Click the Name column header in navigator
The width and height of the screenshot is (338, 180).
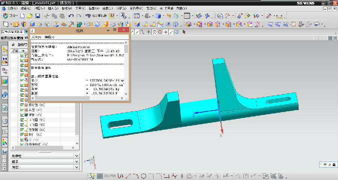pos(15,50)
